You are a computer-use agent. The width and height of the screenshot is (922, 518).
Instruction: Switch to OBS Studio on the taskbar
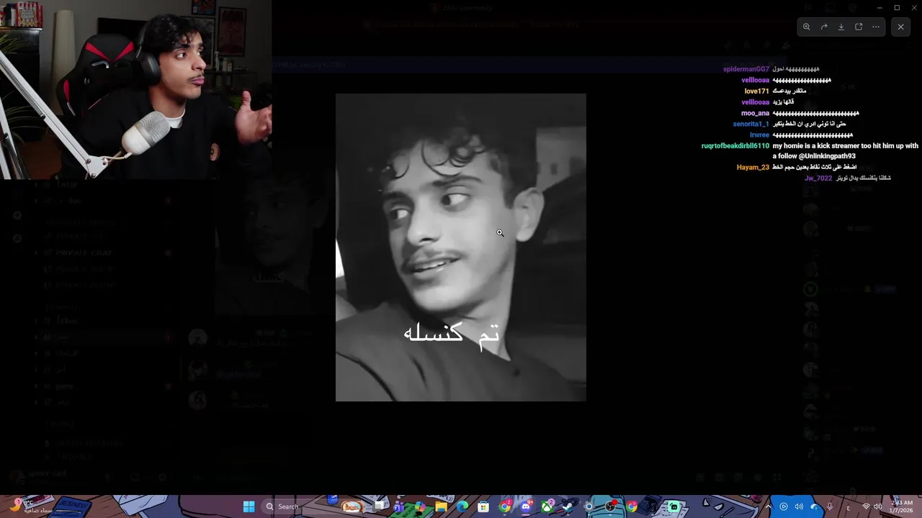click(x=609, y=506)
